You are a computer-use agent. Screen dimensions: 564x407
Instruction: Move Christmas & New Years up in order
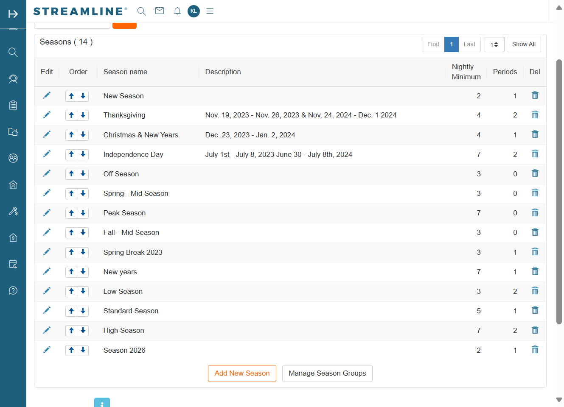pos(71,135)
